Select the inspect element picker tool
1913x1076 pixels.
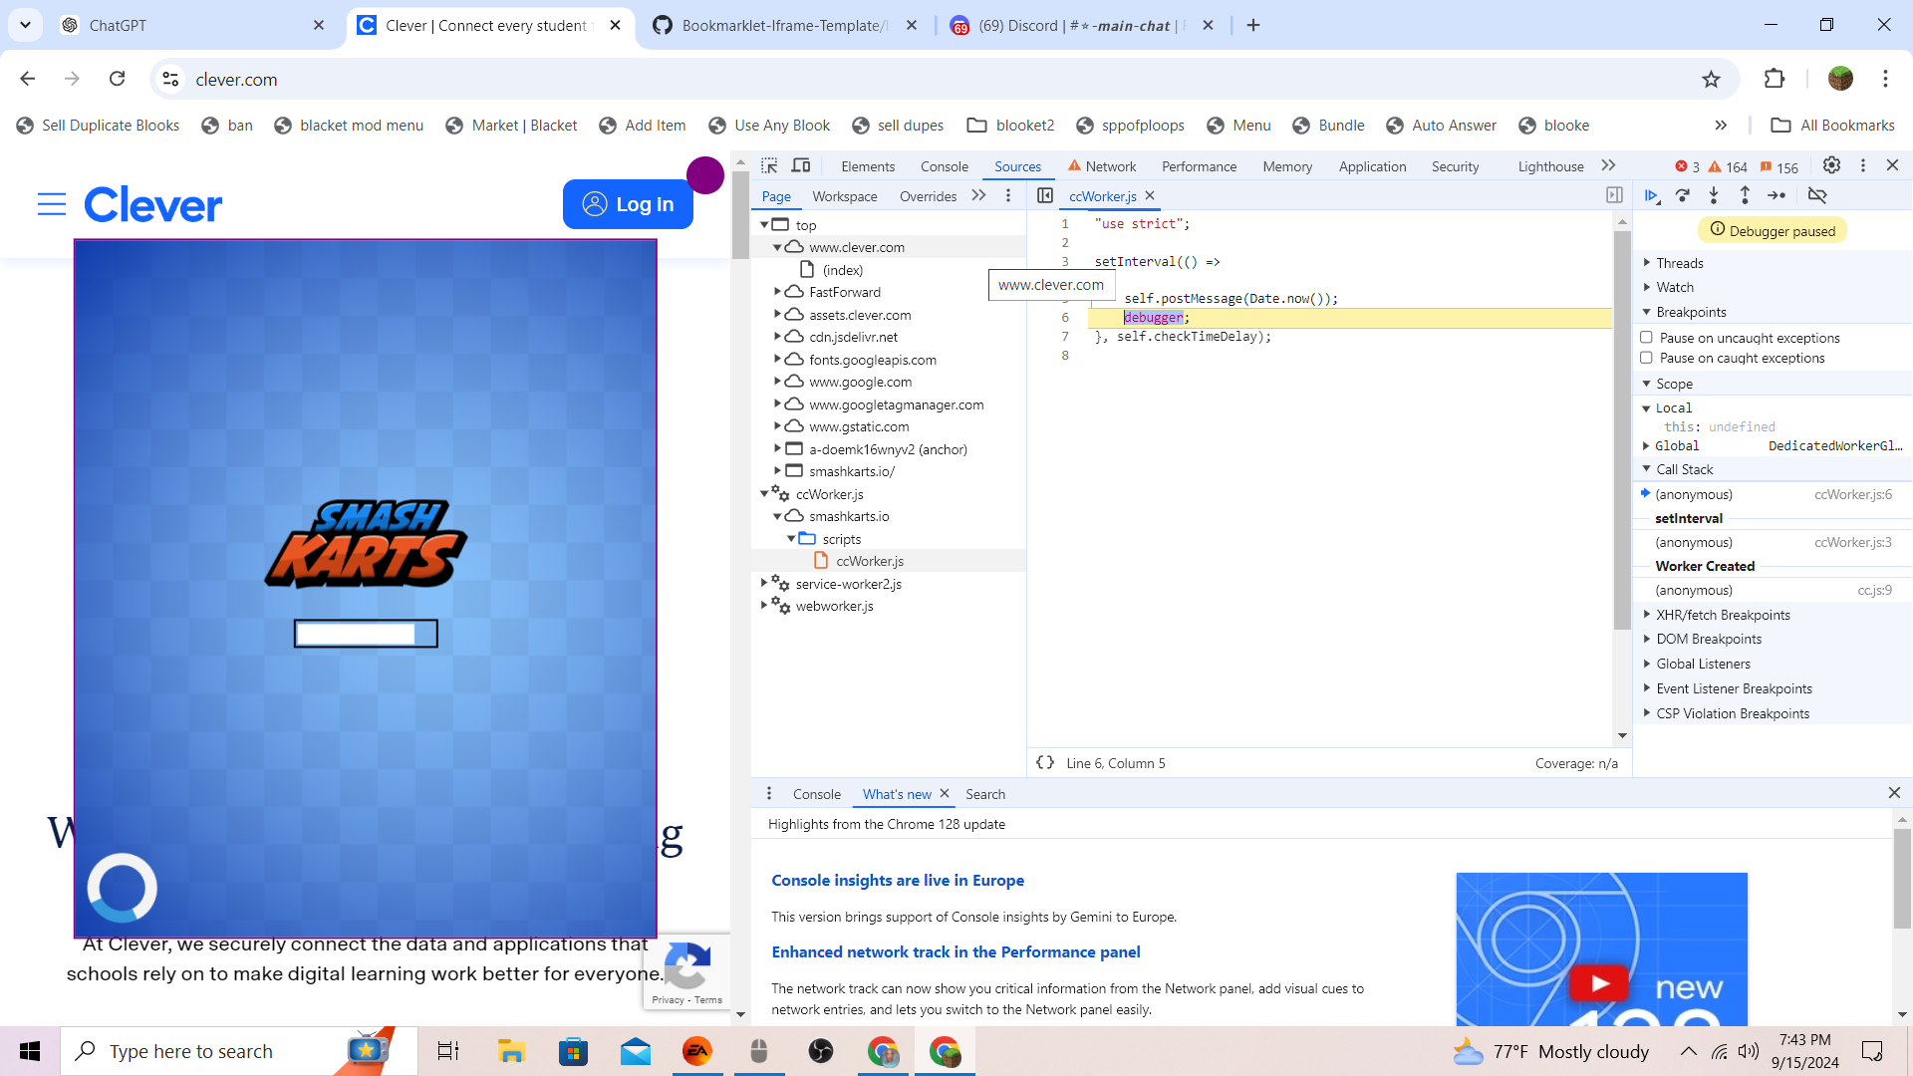click(x=769, y=166)
